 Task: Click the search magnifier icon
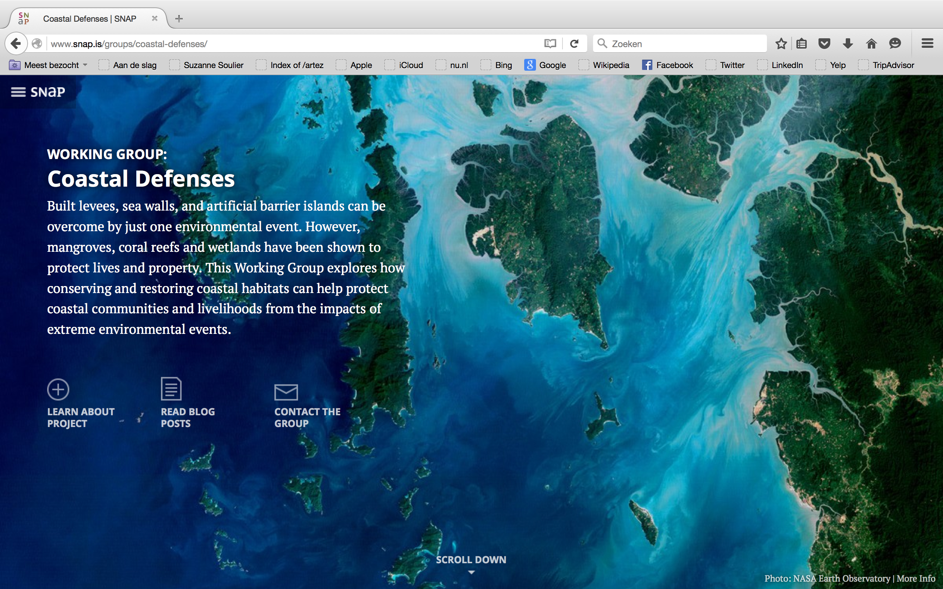[602, 43]
